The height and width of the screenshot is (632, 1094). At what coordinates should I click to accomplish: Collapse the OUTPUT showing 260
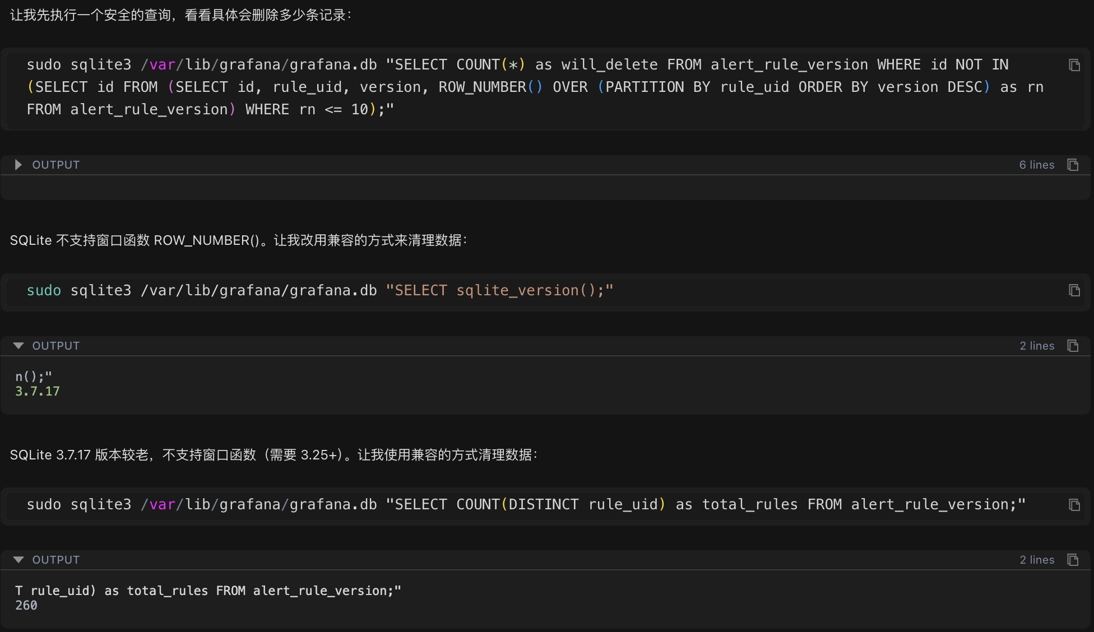pos(18,560)
